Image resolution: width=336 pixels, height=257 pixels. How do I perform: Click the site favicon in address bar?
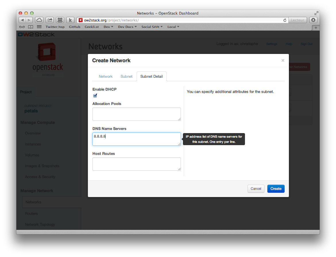[81, 20]
